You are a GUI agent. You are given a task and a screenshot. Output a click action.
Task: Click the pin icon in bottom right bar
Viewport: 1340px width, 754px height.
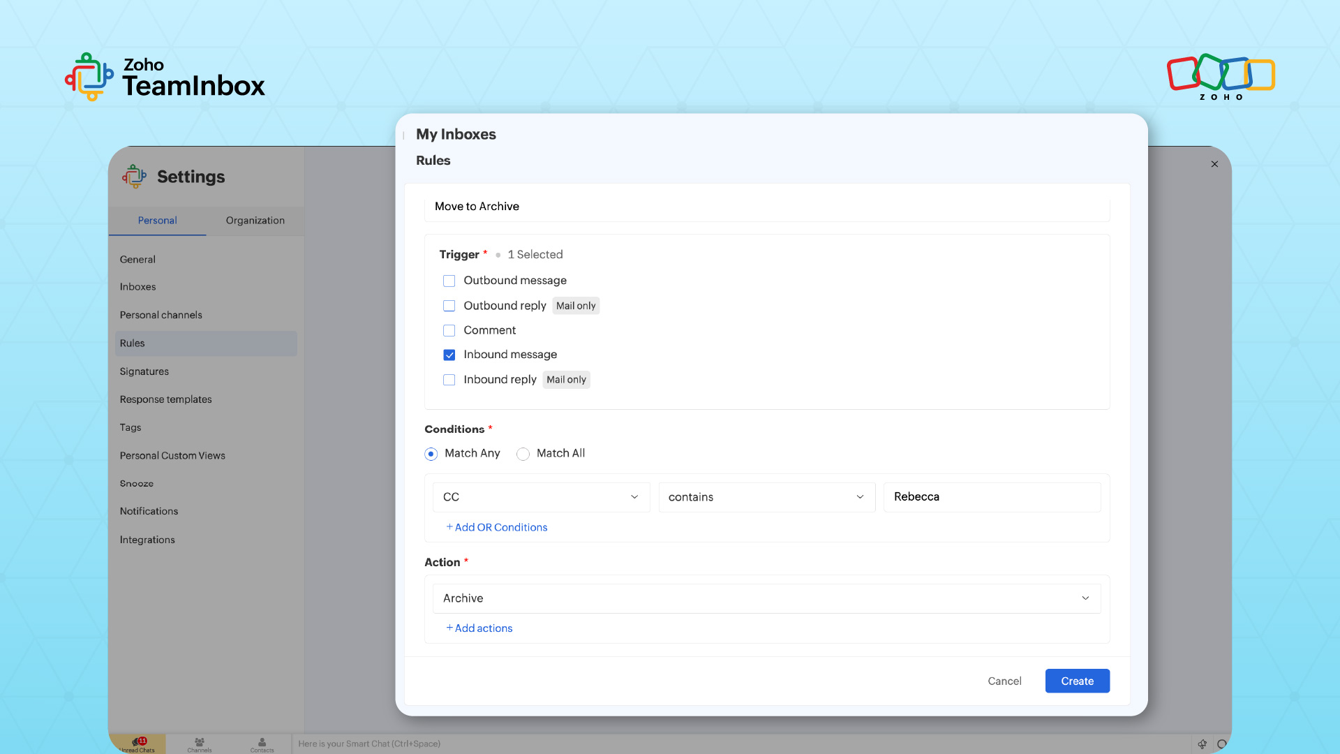[1202, 744]
